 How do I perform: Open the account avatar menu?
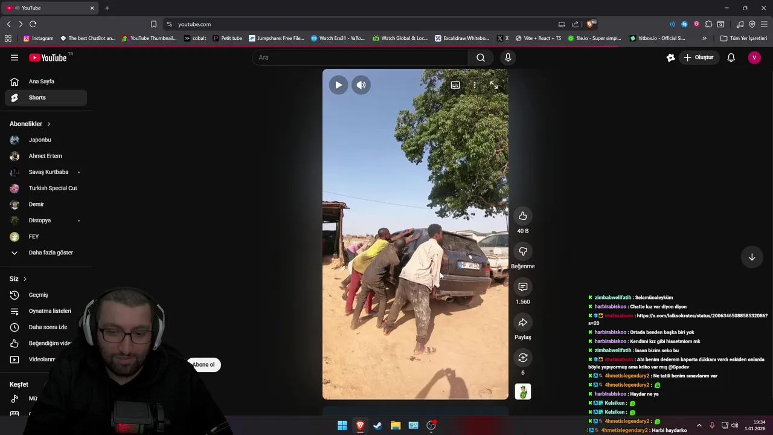(x=754, y=57)
